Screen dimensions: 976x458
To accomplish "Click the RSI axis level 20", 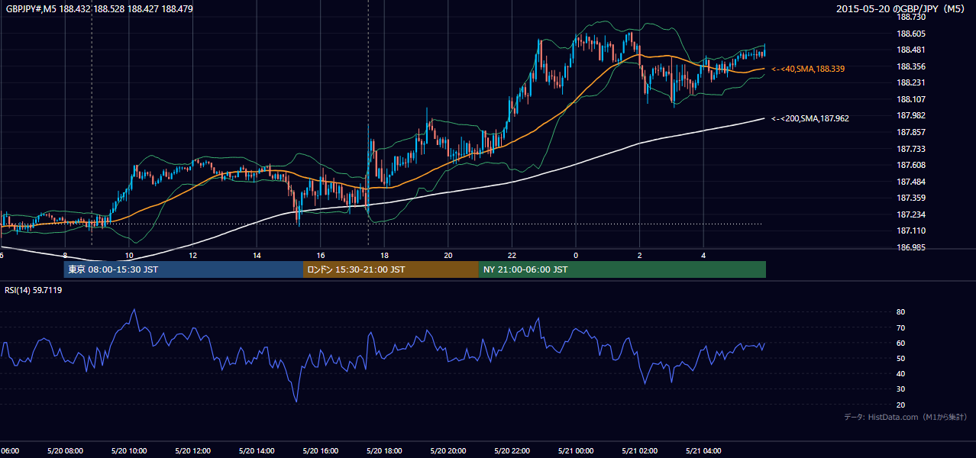I will tap(900, 405).
